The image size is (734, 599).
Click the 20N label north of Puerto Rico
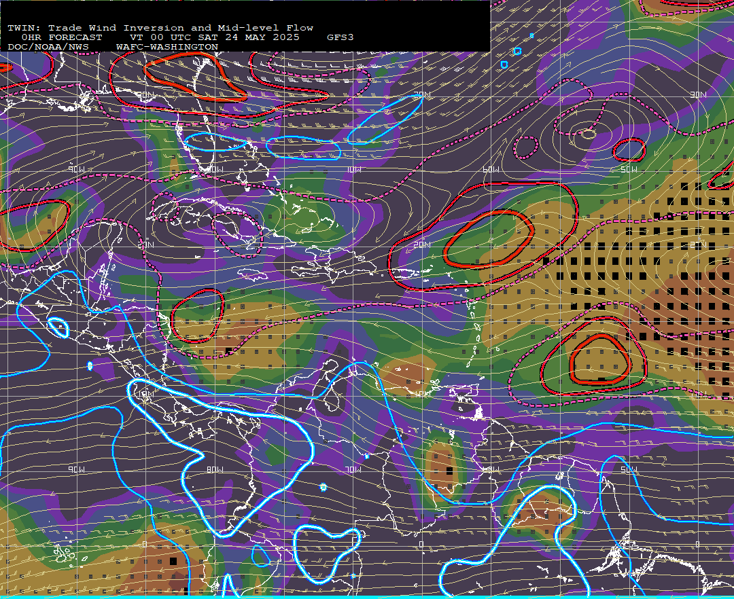click(x=422, y=244)
